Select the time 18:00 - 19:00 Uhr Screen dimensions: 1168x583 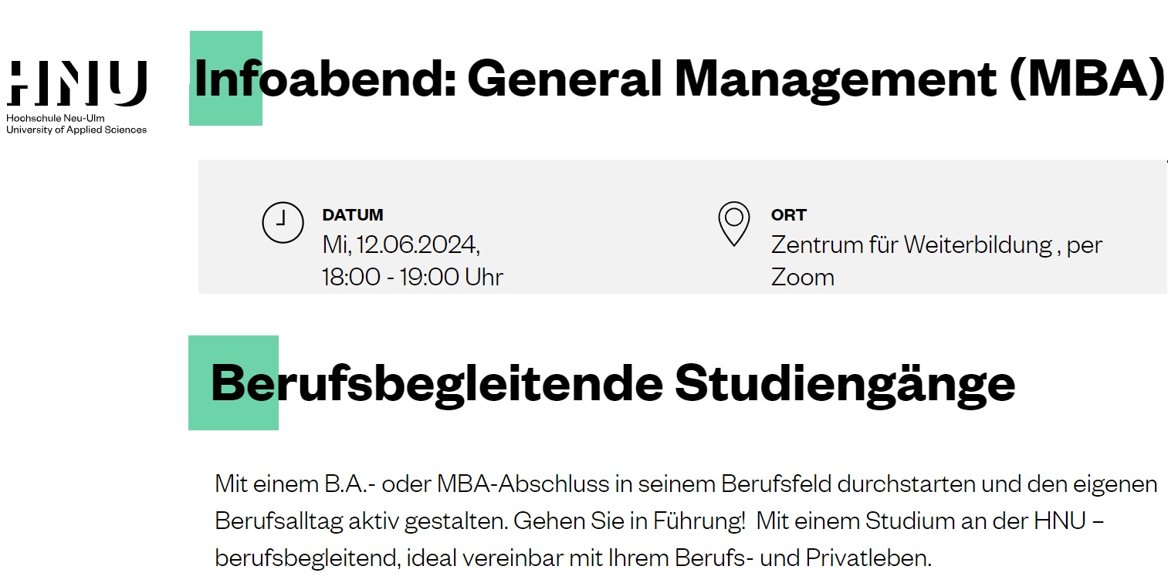pyautogui.click(x=412, y=277)
